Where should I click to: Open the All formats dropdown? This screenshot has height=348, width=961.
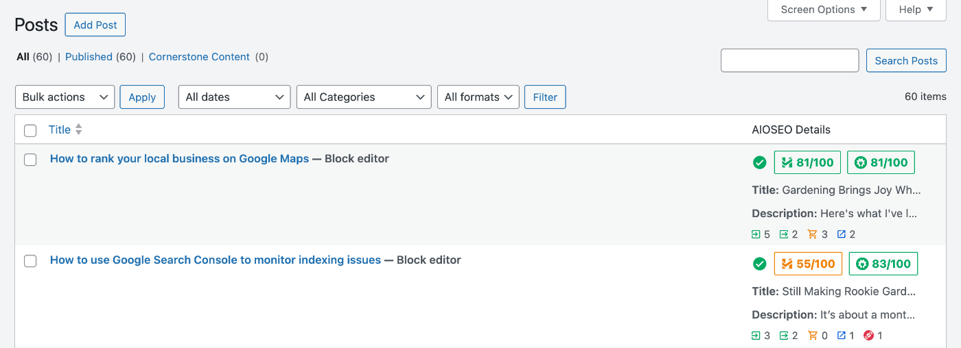[x=478, y=97]
